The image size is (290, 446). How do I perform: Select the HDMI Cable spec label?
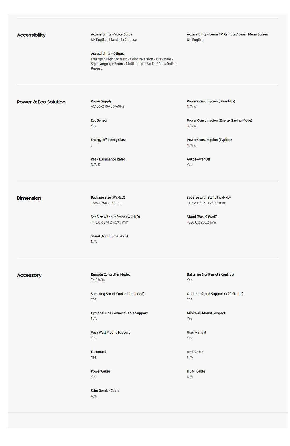[196, 371]
